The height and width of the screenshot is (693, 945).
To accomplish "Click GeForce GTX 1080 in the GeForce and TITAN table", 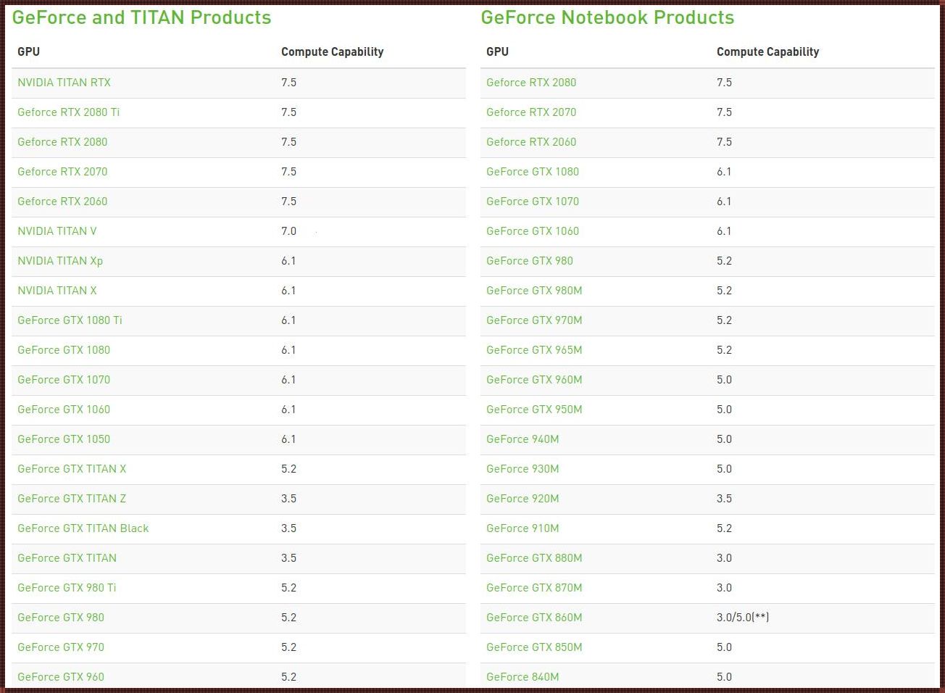I will [64, 350].
